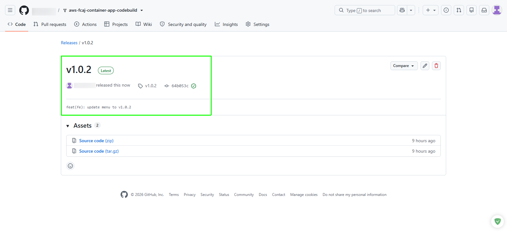
Task: Click the green shield extension icon
Action: coord(497,222)
